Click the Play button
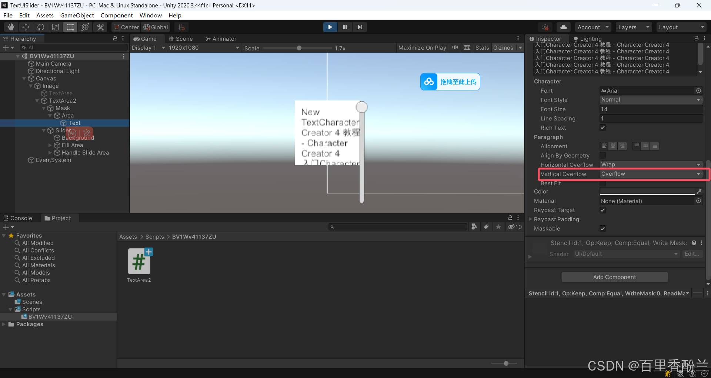Image resolution: width=711 pixels, height=378 pixels. [330, 27]
